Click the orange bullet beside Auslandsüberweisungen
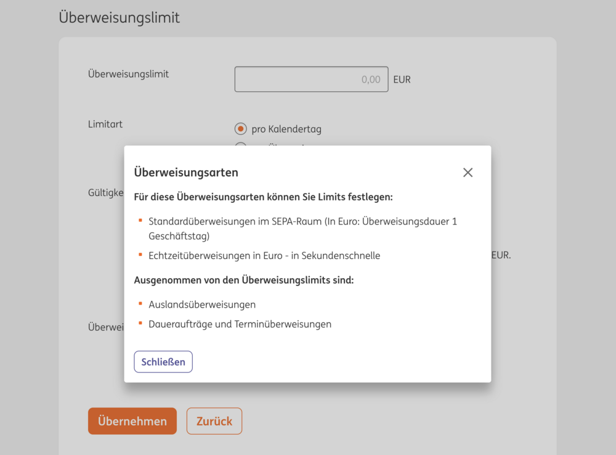616x455 pixels. 140,303
